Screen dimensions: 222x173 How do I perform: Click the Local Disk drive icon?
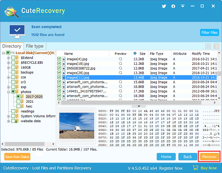(x=13, y=53)
